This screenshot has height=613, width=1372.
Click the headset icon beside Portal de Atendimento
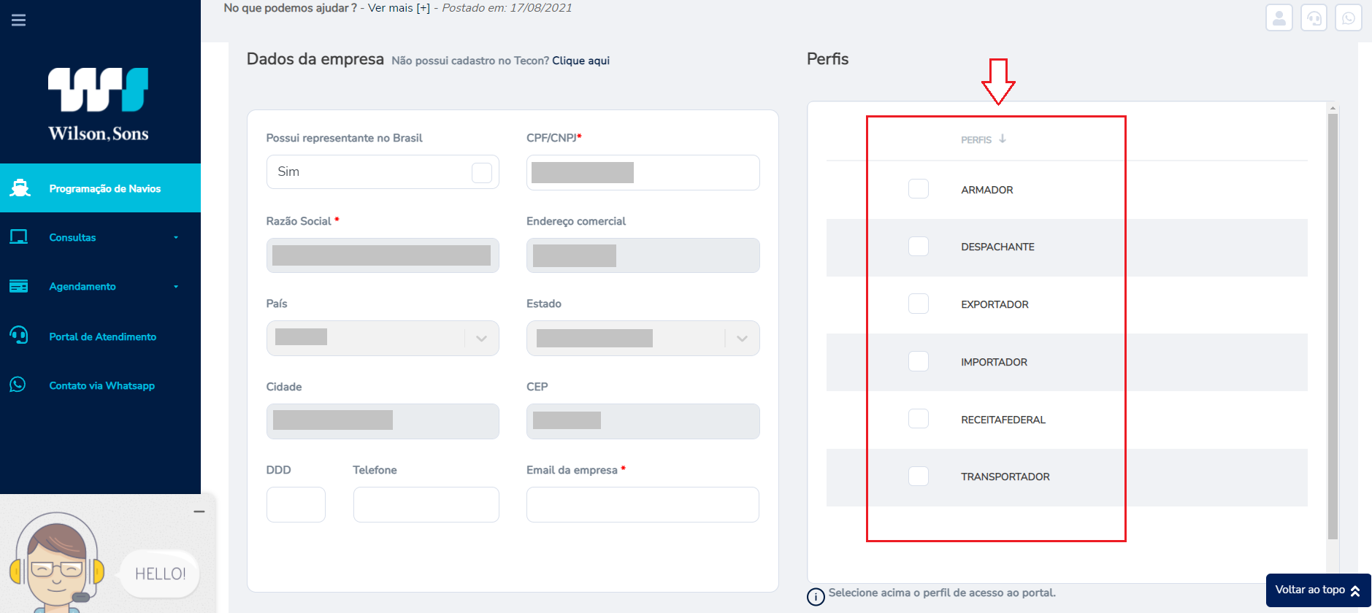pyautogui.click(x=19, y=336)
